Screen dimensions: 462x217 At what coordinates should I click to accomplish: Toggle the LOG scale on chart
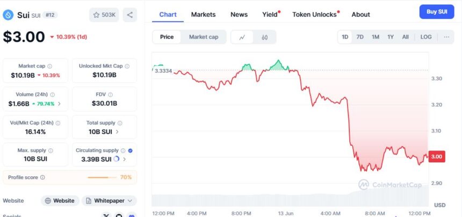[x=426, y=37]
